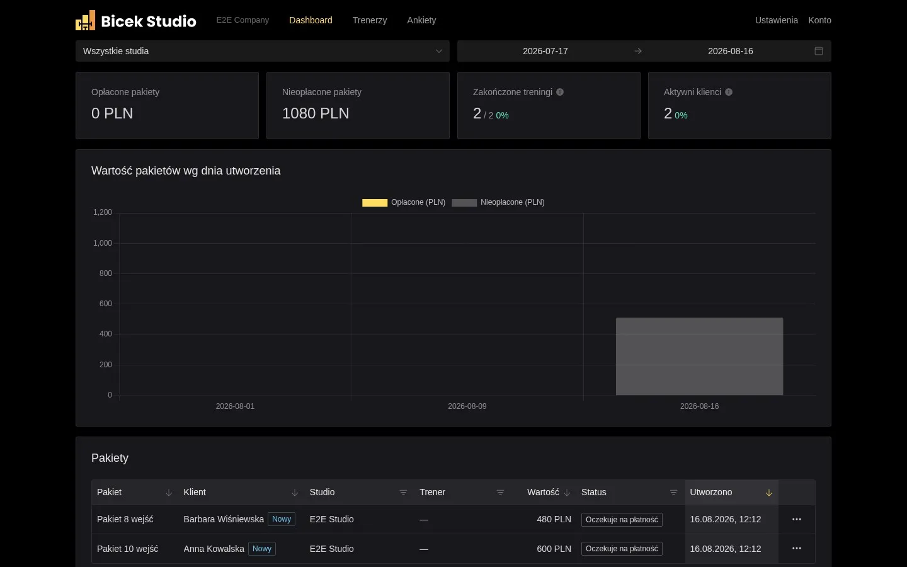Sort by Klient column arrow
The image size is (907, 567).
[x=295, y=493]
